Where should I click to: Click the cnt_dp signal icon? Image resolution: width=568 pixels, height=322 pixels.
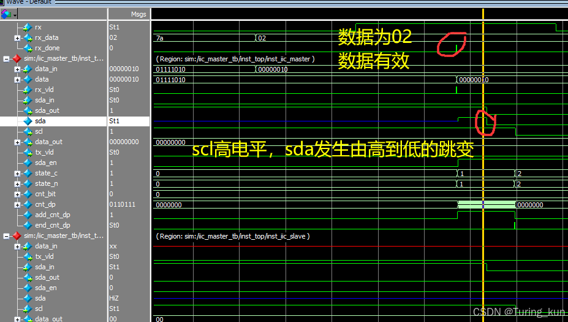click(28, 204)
